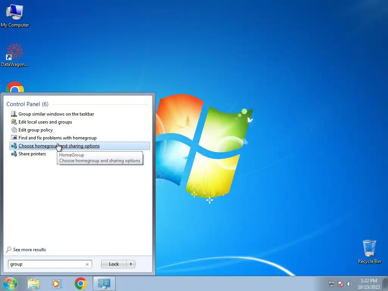Launch Chrome from the taskbar

pyautogui.click(x=80, y=283)
